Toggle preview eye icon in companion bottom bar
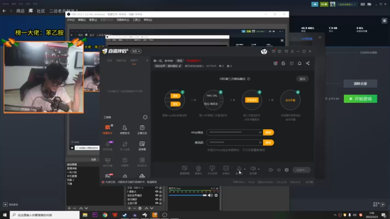Screen dimensions: 390x219 click(279, 170)
